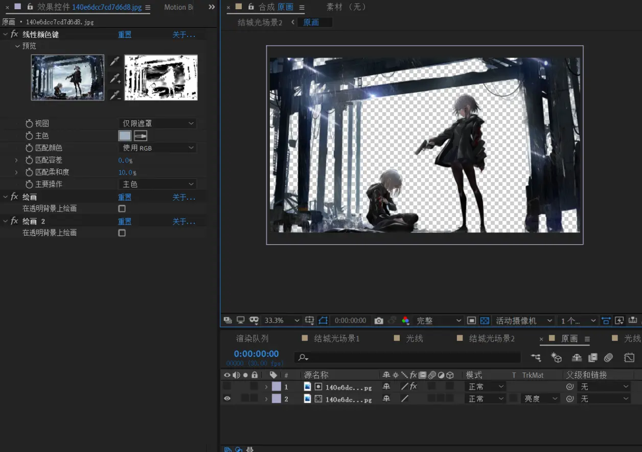Reset the 绘画 effect
Image resolution: width=642 pixels, height=452 pixels.
click(x=125, y=197)
